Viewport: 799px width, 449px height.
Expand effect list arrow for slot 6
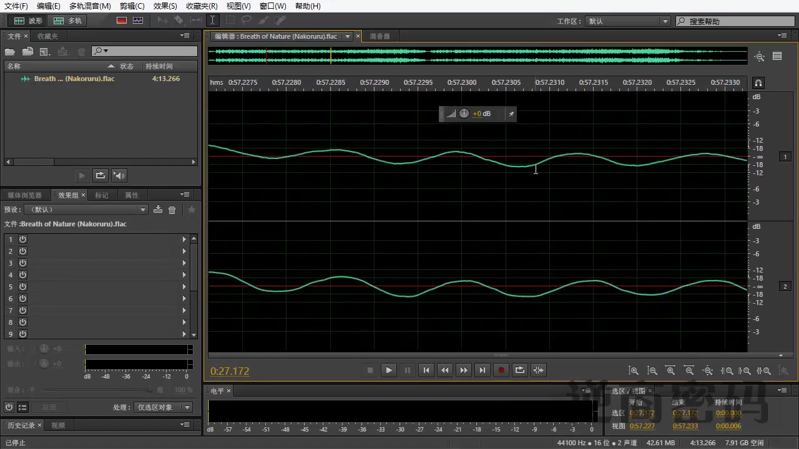[x=184, y=298]
